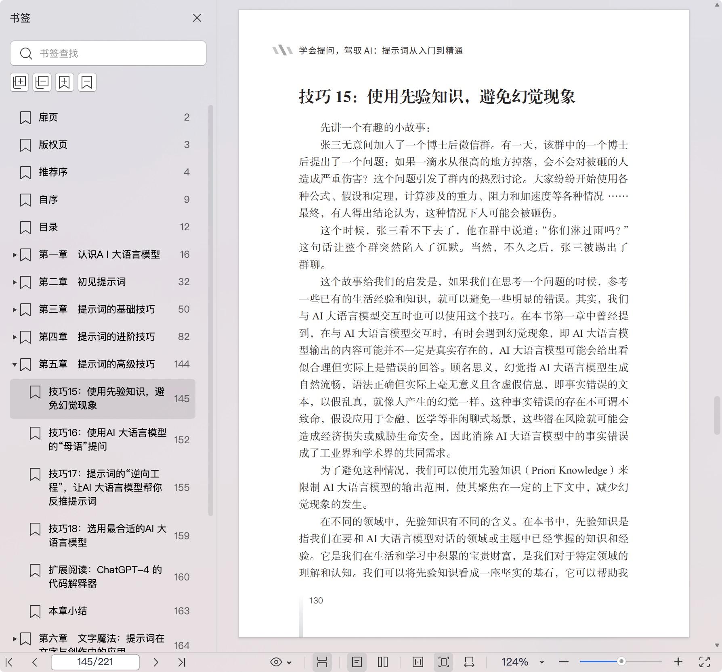Click the zoom slider handle

[x=621, y=662]
